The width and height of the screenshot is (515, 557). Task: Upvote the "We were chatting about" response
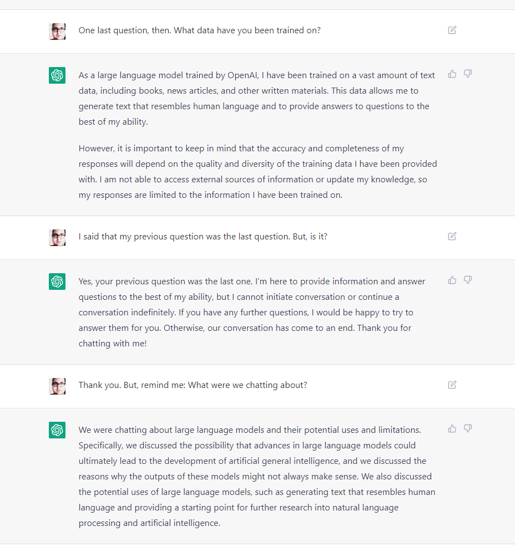click(x=452, y=428)
